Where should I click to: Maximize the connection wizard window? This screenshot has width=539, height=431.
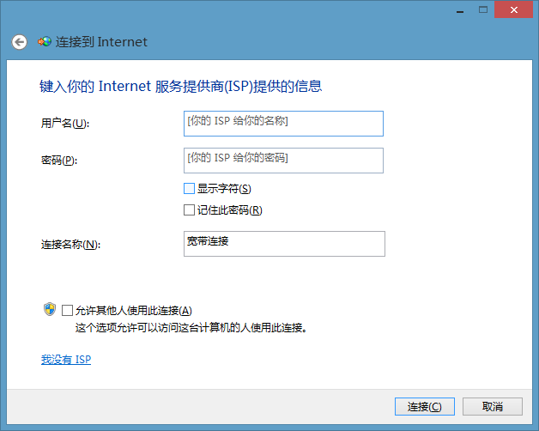[x=483, y=10]
